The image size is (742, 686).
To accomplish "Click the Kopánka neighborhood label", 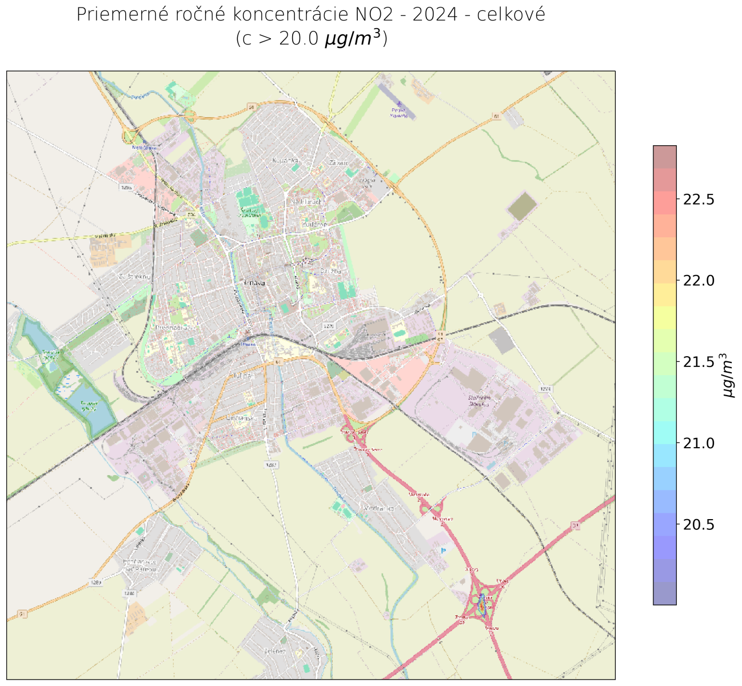I will [285, 160].
